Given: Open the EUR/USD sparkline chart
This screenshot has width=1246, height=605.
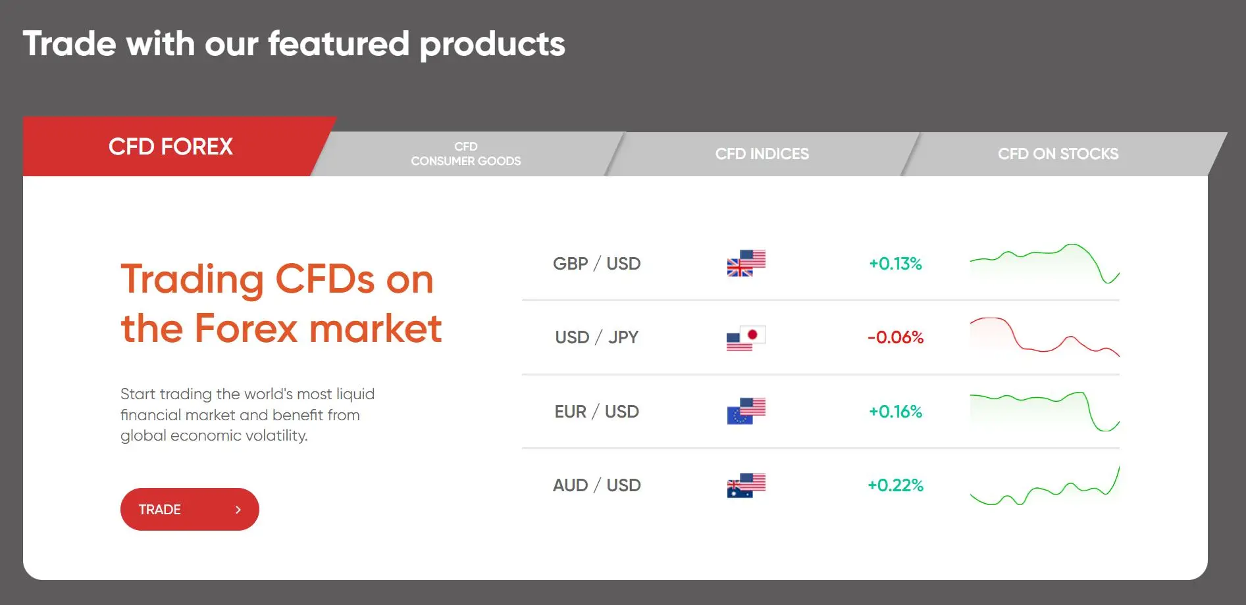Looking at the screenshot, I should tap(1045, 411).
